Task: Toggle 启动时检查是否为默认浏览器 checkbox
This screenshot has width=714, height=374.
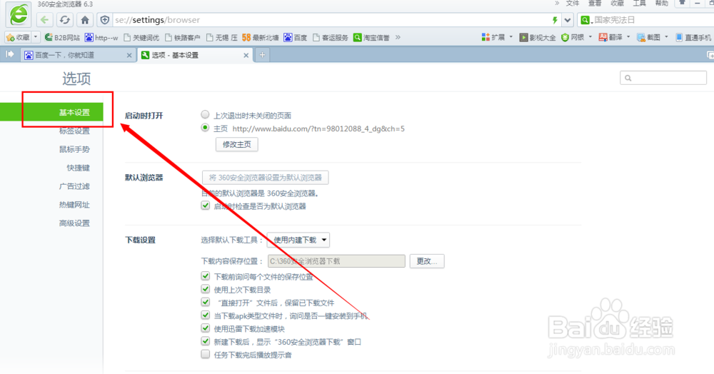Action: 206,206
